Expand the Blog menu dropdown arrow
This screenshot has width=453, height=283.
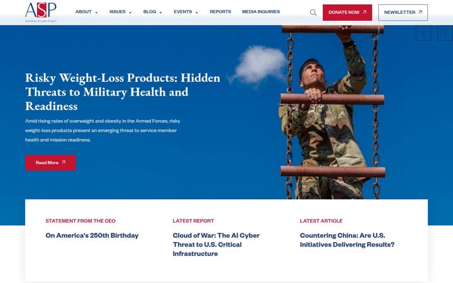(x=160, y=13)
